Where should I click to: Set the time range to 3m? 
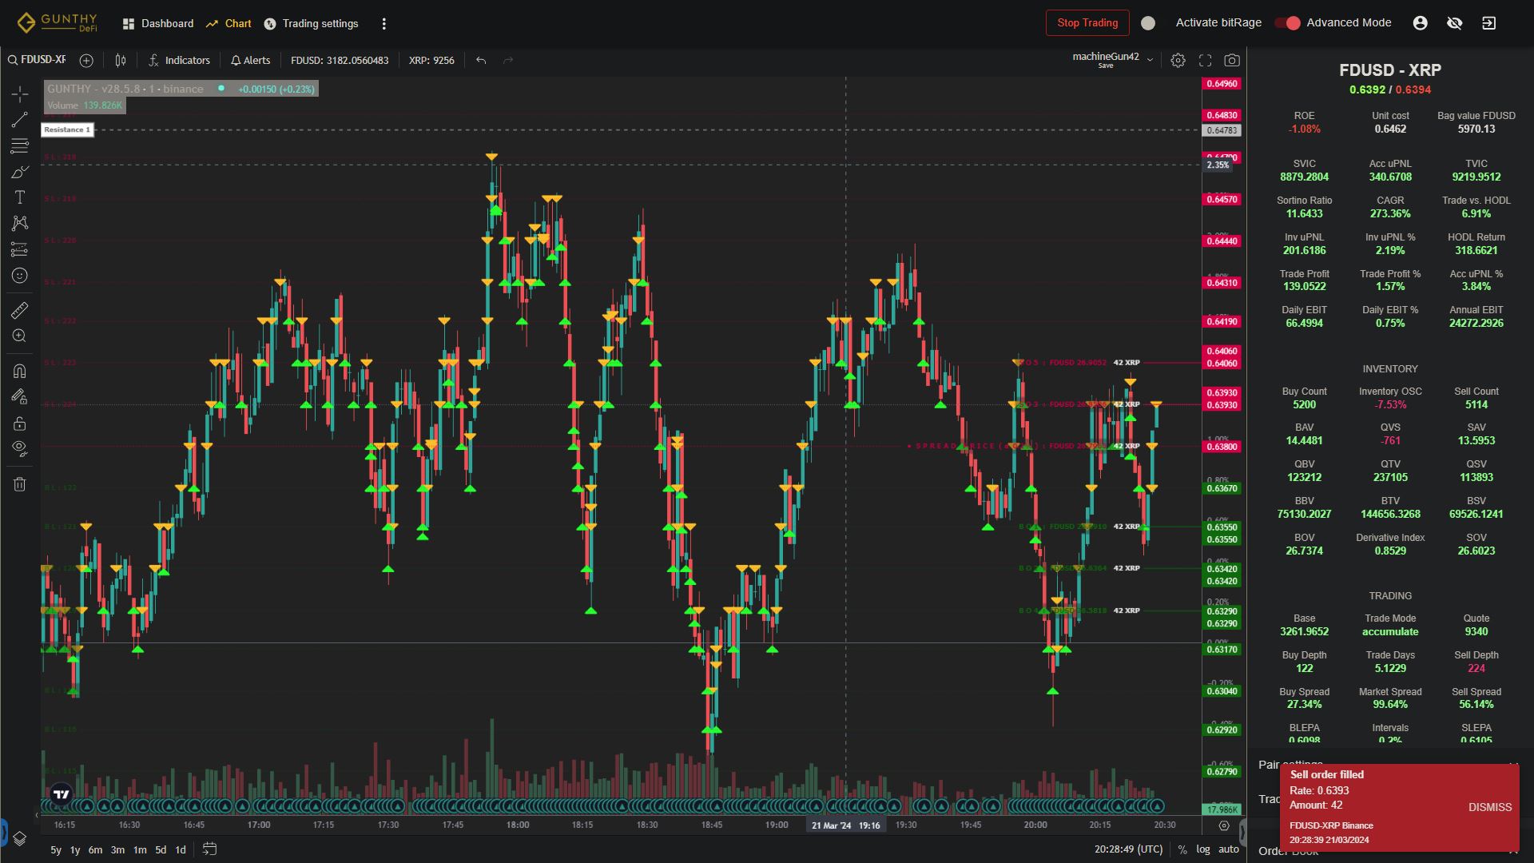117,849
